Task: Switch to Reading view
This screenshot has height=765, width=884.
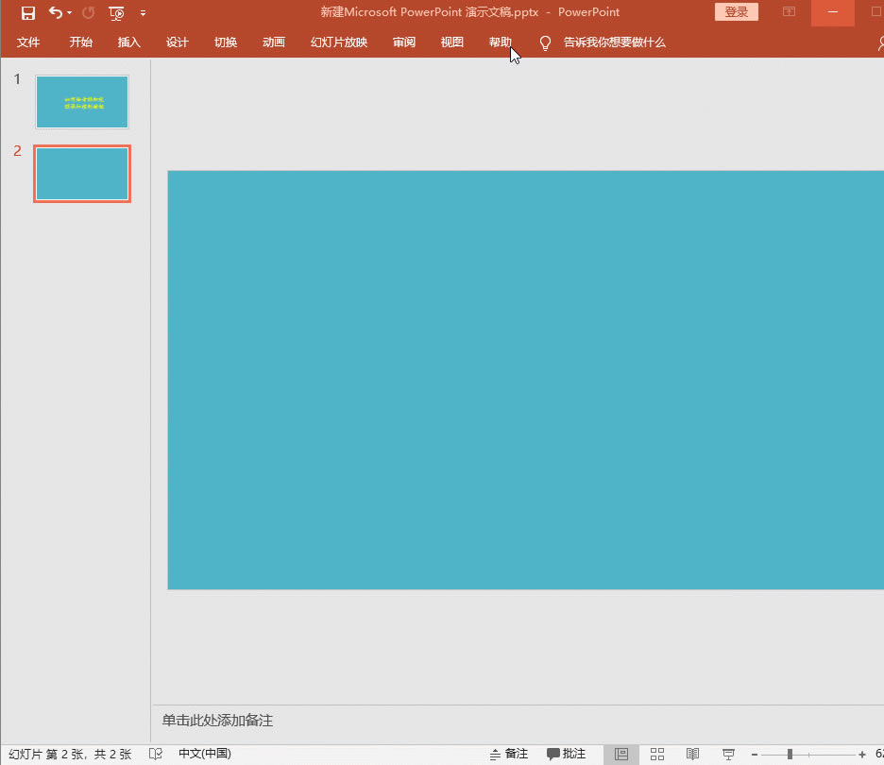Action: pos(692,754)
